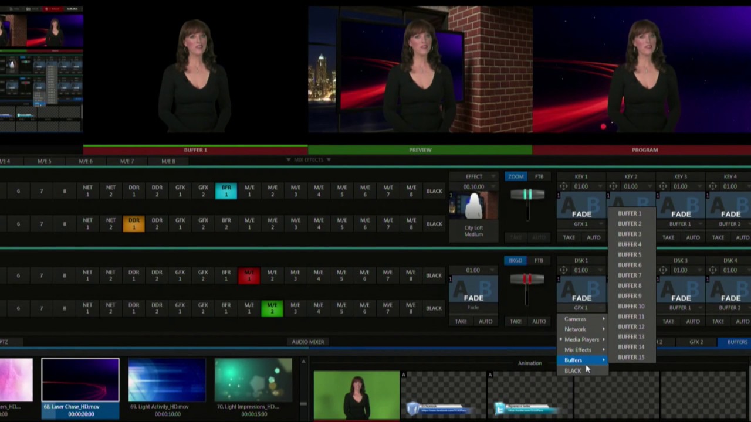Open KEY 2 position settings crosshair icon
The height and width of the screenshot is (422, 751).
point(613,186)
